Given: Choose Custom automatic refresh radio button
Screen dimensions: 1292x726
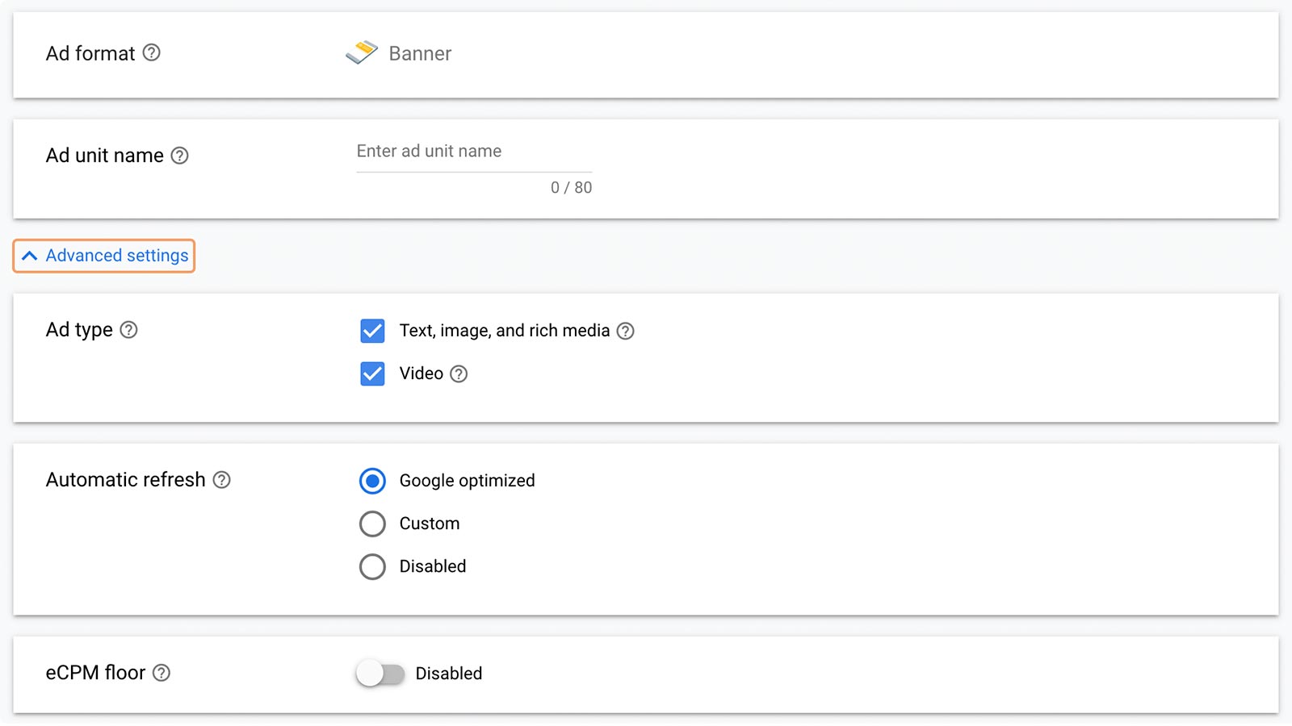Looking at the screenshot, I should (372, 524).
